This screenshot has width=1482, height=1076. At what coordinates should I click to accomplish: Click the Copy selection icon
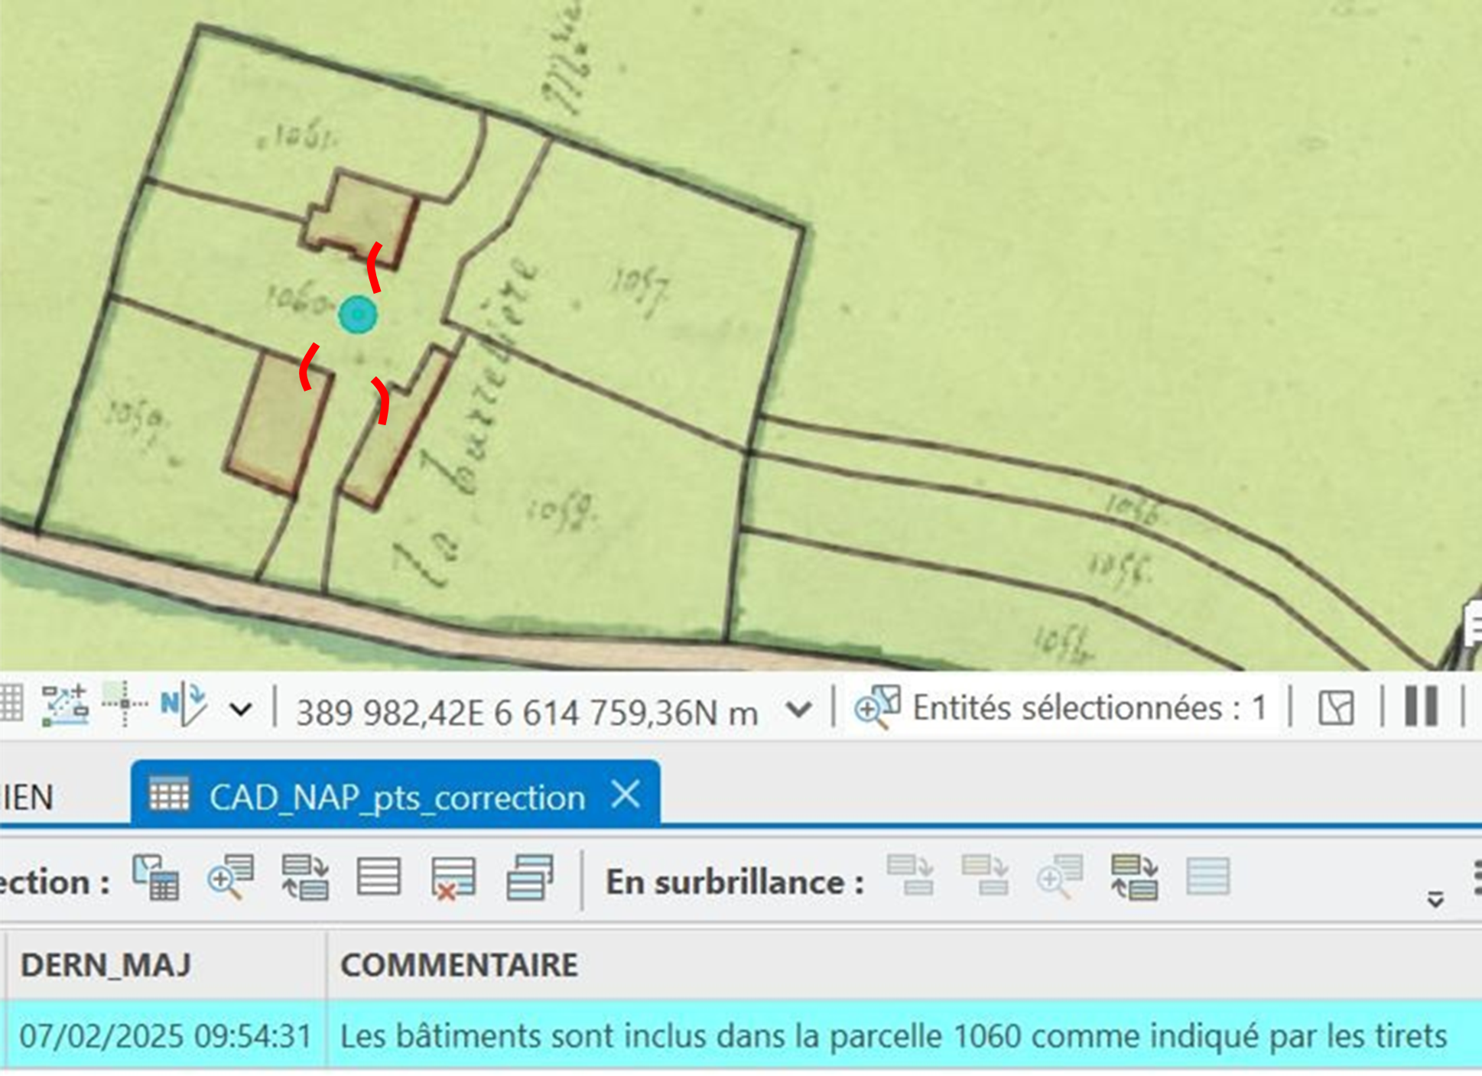pyautogui.click(x=529, y=877)
